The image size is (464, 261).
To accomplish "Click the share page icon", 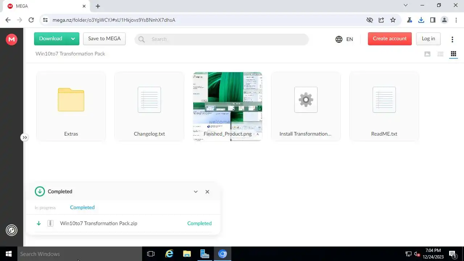I will pos(381,20).
